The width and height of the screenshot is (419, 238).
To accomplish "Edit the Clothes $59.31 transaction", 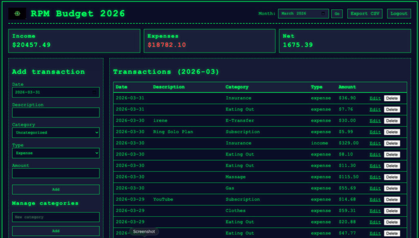I will tap(375, 211).
